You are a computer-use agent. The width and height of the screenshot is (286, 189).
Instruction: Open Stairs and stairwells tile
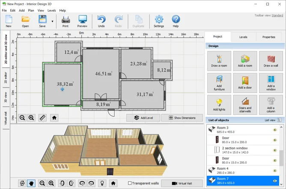(245, 105)
